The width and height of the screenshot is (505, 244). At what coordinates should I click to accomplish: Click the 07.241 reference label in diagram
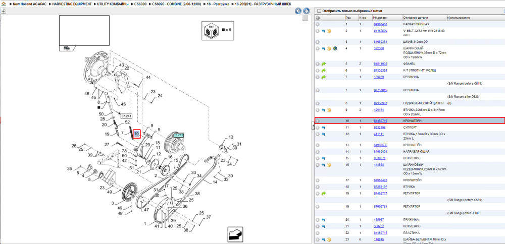point(127,116)
